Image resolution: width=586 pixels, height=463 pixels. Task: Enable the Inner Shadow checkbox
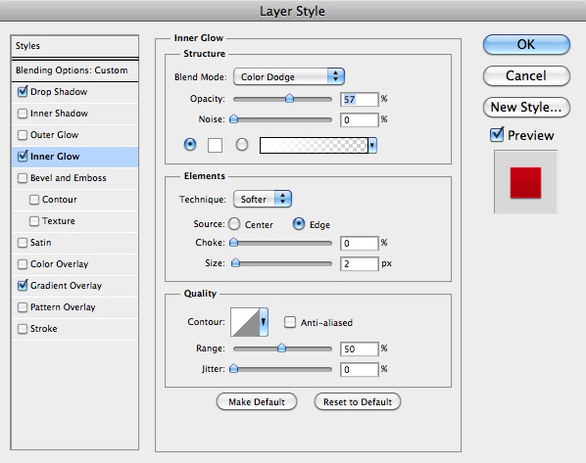coord(23,114)
